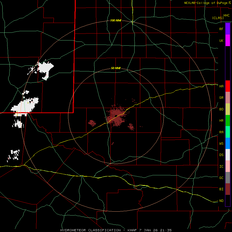Viewport: 232px width, 232px height.
Task: Click the 100 NMI range ring label
Action: pos(116,20)
